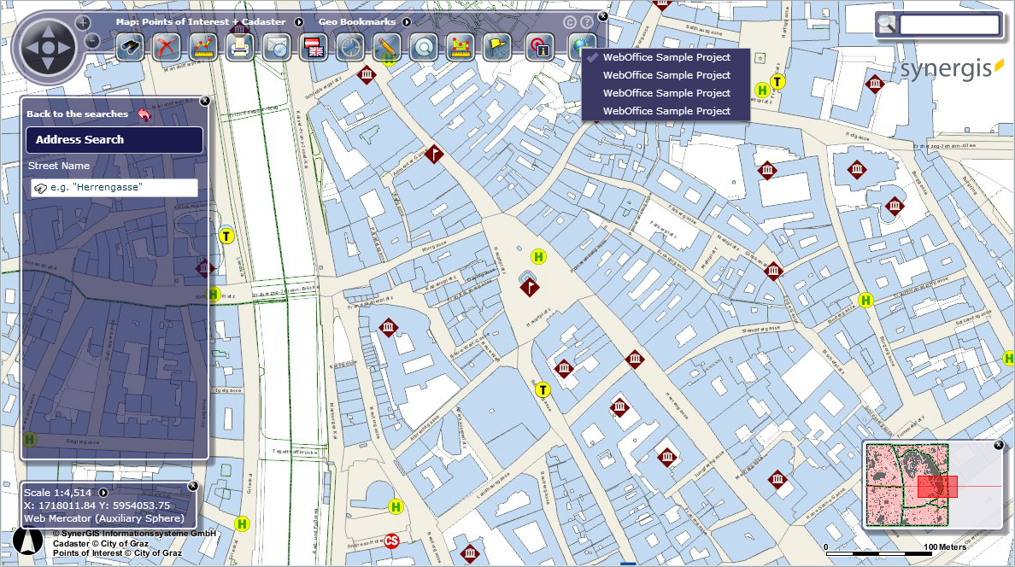
Task: Expand the Map: Points of Interest + Cadaster dropdown
Action: [298, 21]
